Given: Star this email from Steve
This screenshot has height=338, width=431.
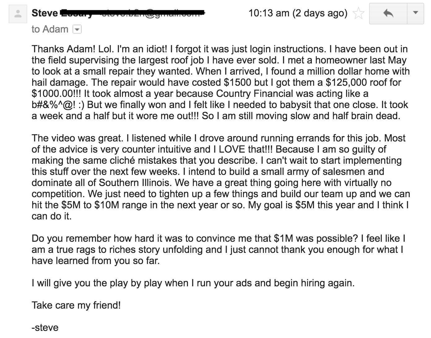Looking at the screenshot, I should [x=359, y=14].
